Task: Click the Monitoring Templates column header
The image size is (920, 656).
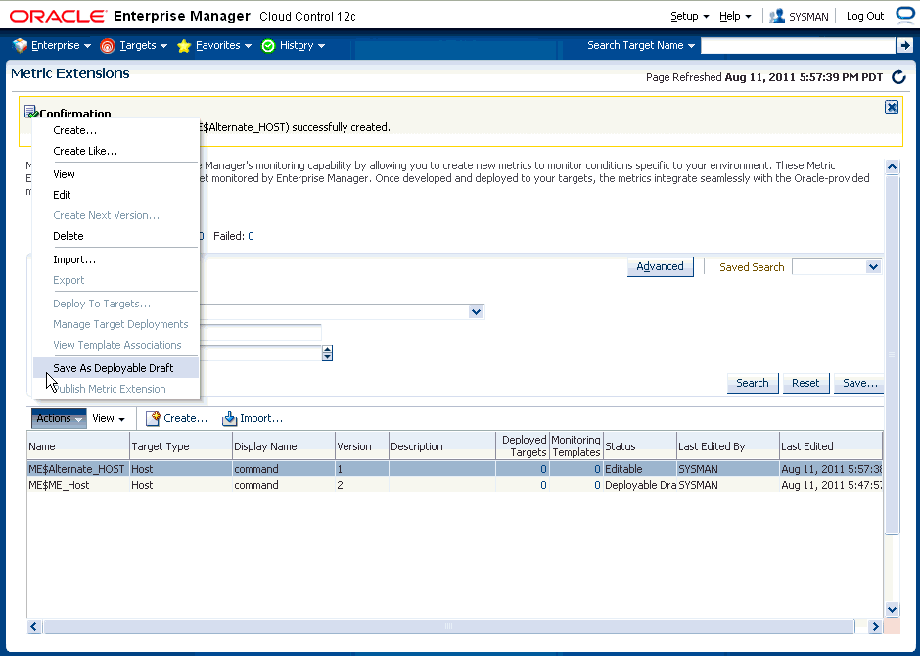Action: pos(576,446)
